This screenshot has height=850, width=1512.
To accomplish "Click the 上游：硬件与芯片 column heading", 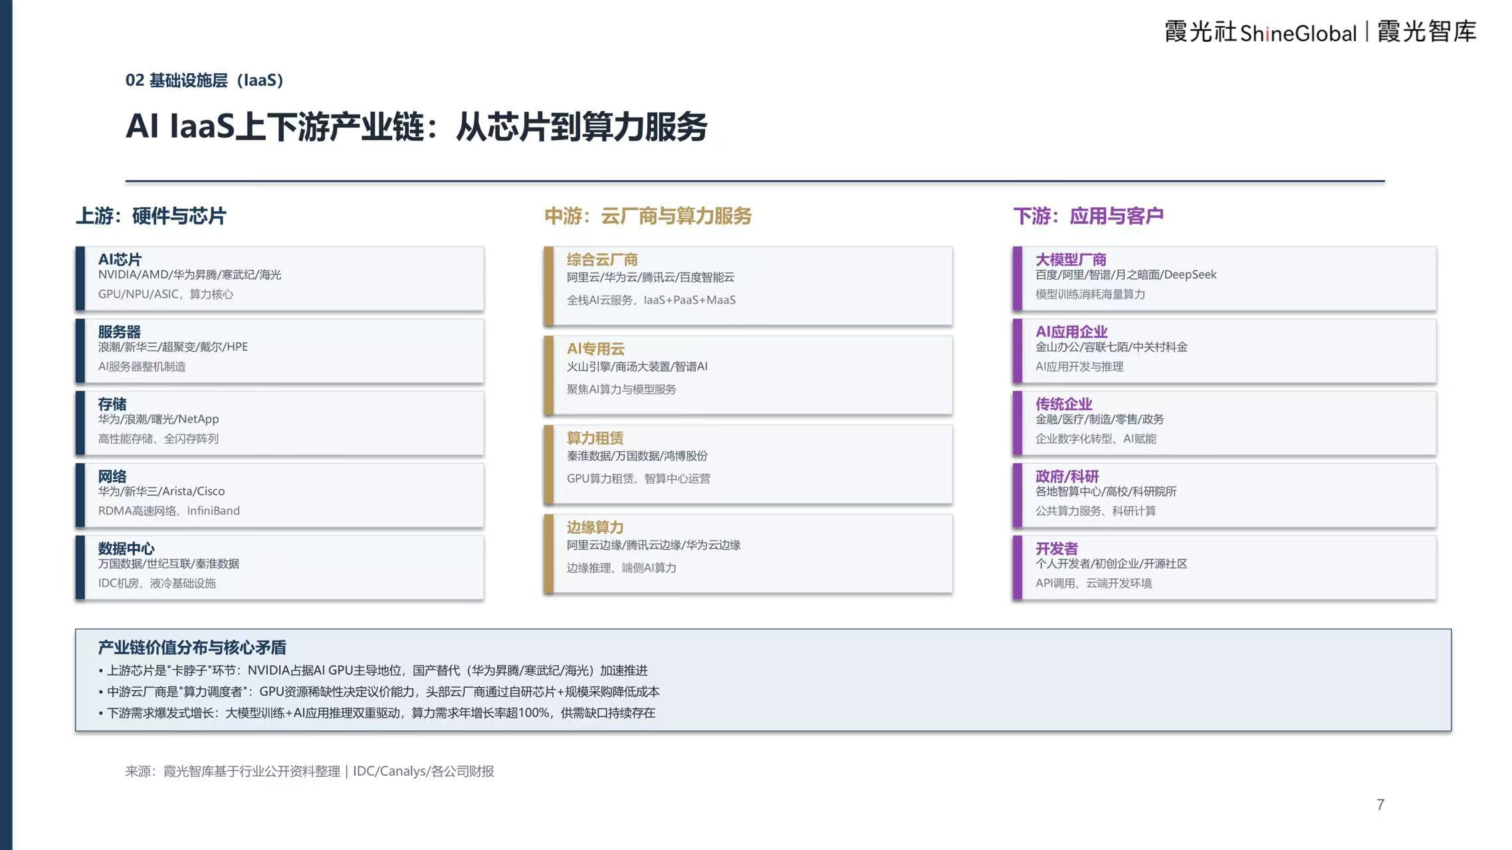I will point(151,216).
